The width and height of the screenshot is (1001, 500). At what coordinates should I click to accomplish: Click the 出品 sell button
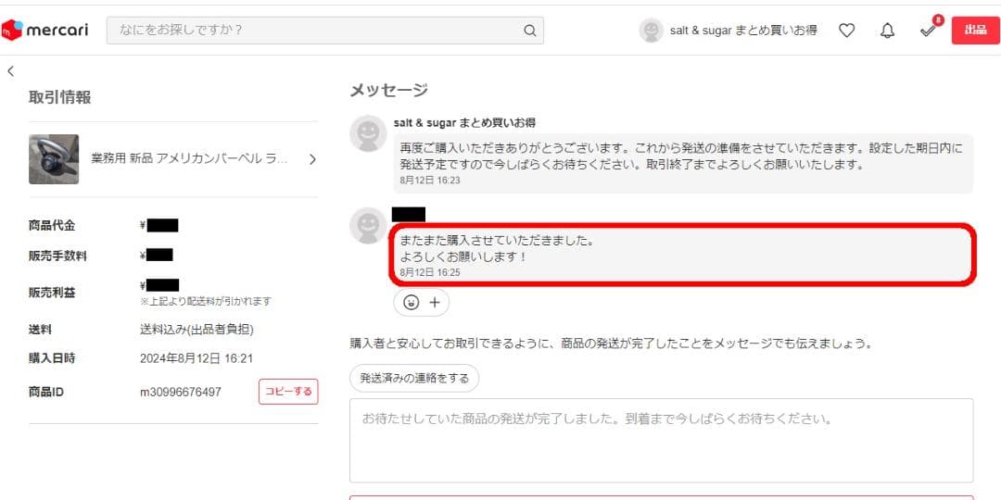tap(975, 31)
